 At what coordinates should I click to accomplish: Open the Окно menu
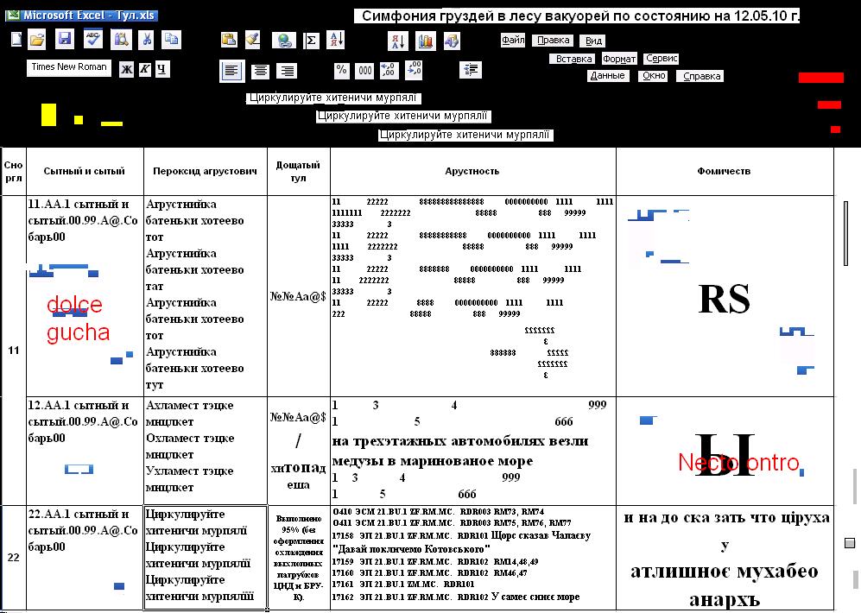point(654,76)
